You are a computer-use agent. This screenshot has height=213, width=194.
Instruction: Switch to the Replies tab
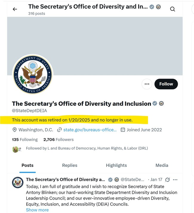[69, 165]
